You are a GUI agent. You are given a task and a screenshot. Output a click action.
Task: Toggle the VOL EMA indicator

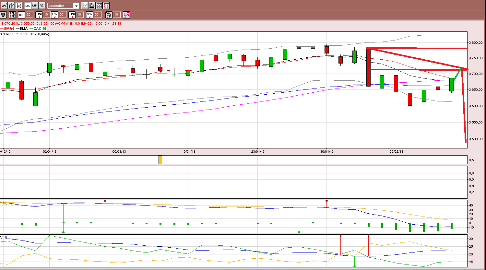coord(109,15)
